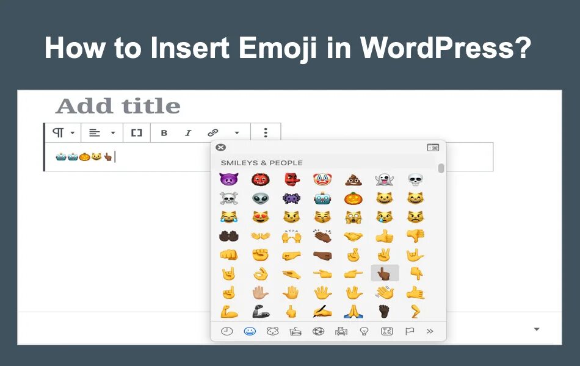
Task: Switch to Activity soccer ball tab
Action: click(318, 331)
